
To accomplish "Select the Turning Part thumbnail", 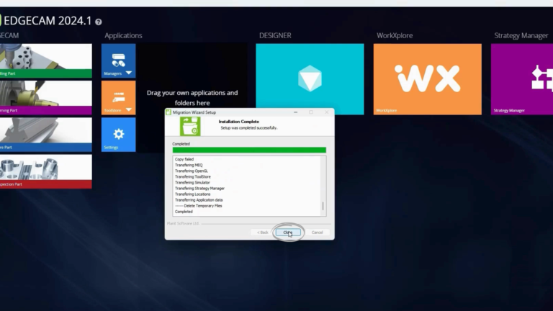I will tap(45, 97).
